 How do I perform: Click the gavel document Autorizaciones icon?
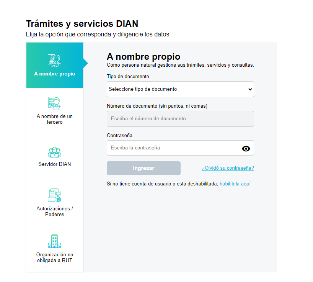click(x=54, y=195)
